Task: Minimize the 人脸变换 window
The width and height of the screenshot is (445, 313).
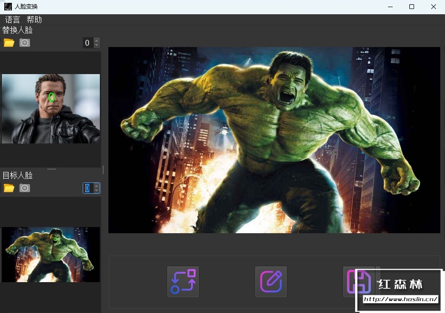Action: tap(390, 7)
